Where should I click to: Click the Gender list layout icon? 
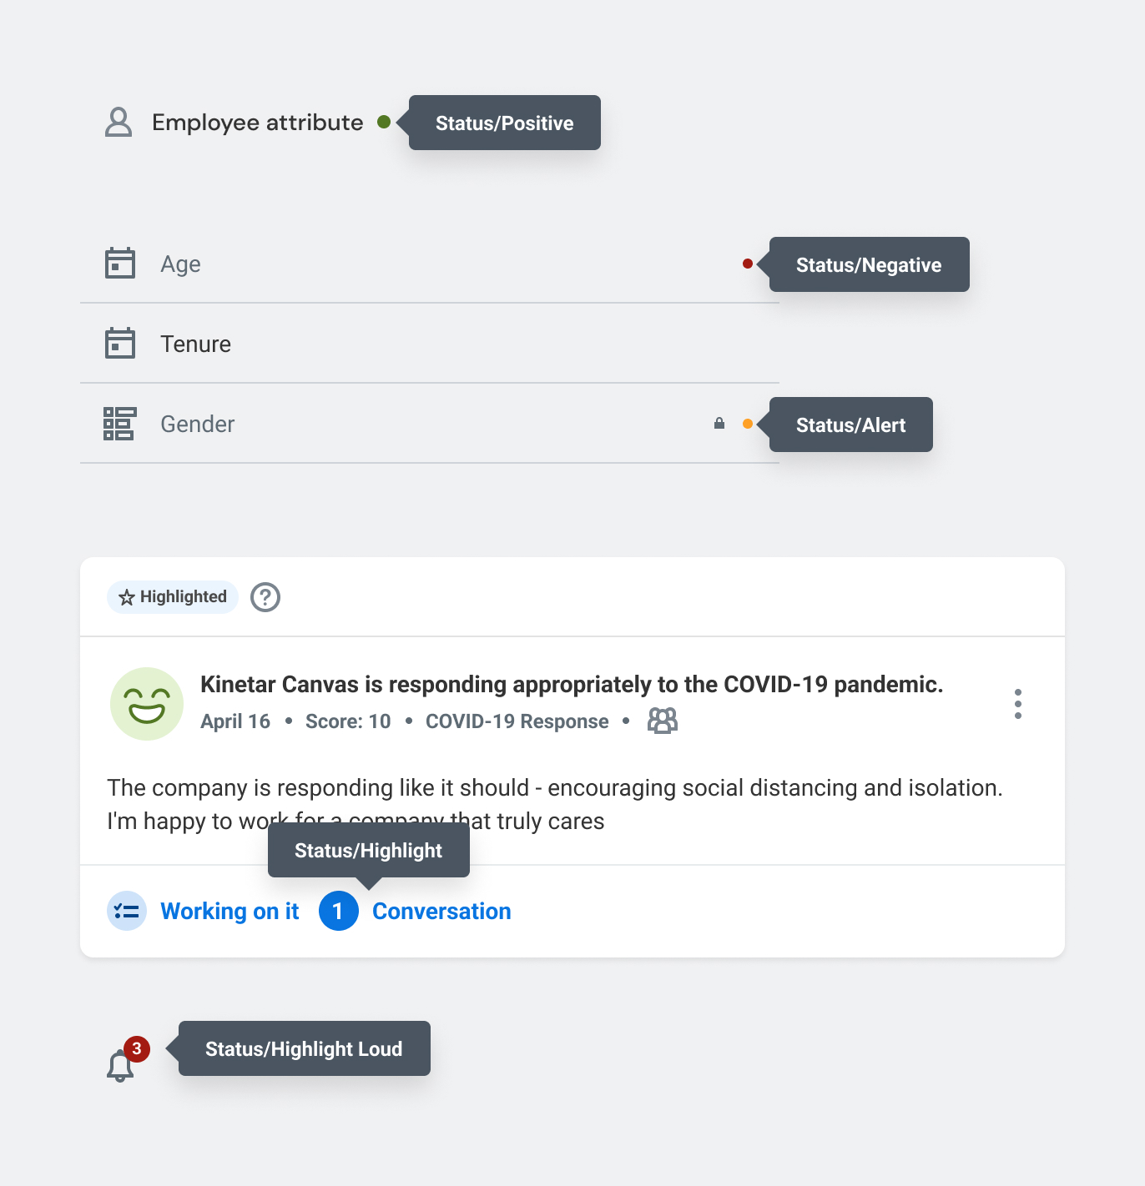tap(119, 424)
